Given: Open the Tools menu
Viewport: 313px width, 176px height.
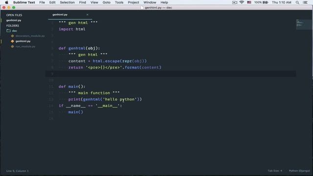Looking at the screenshot, I should click(x=119, y=2).
